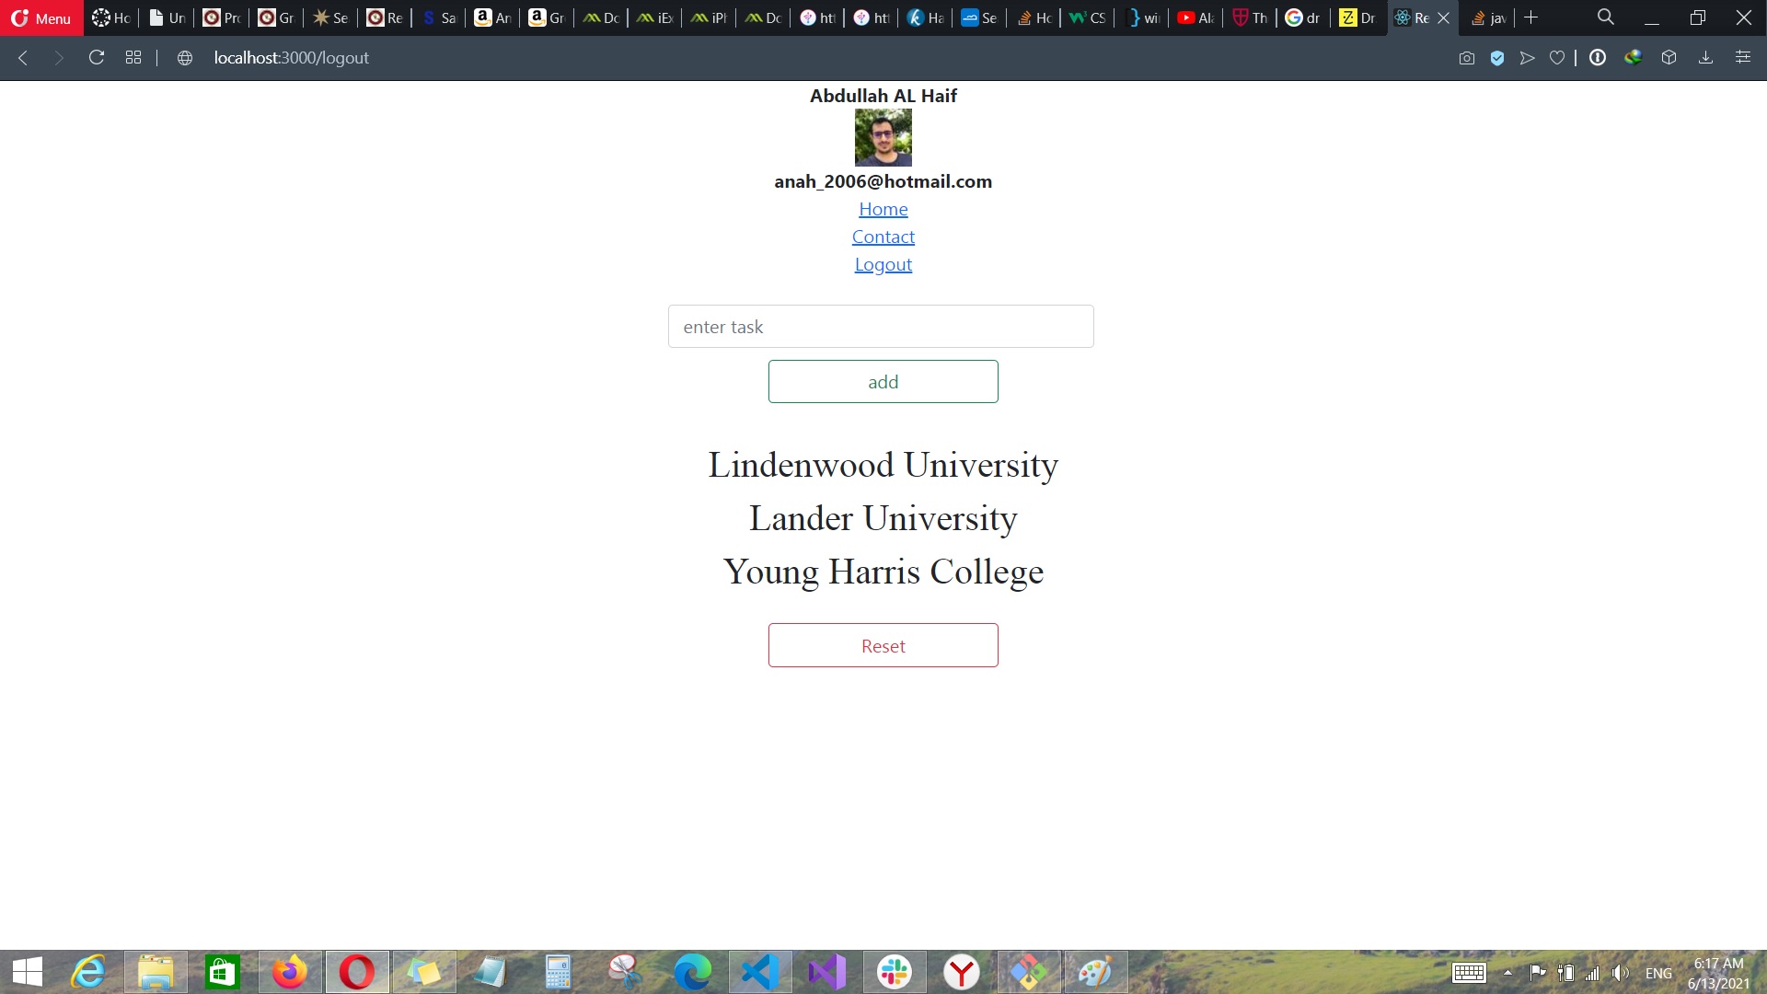Open the 1Password extension

pos(1598,58)
